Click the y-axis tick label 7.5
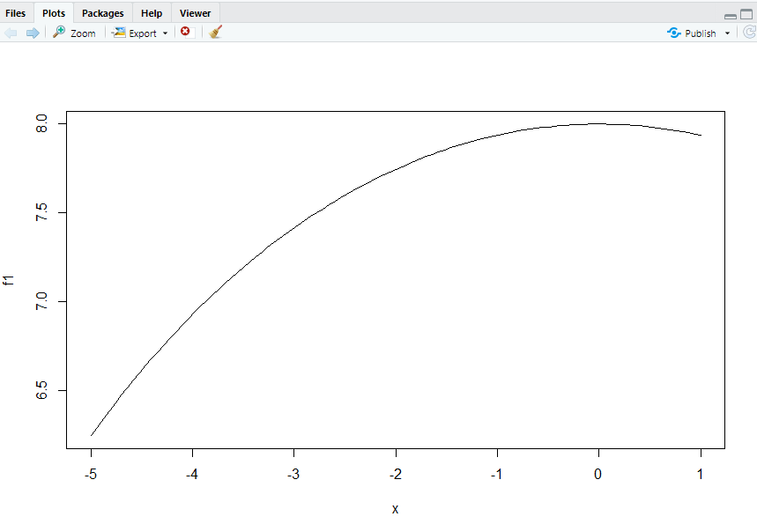 tap(41, 212)
